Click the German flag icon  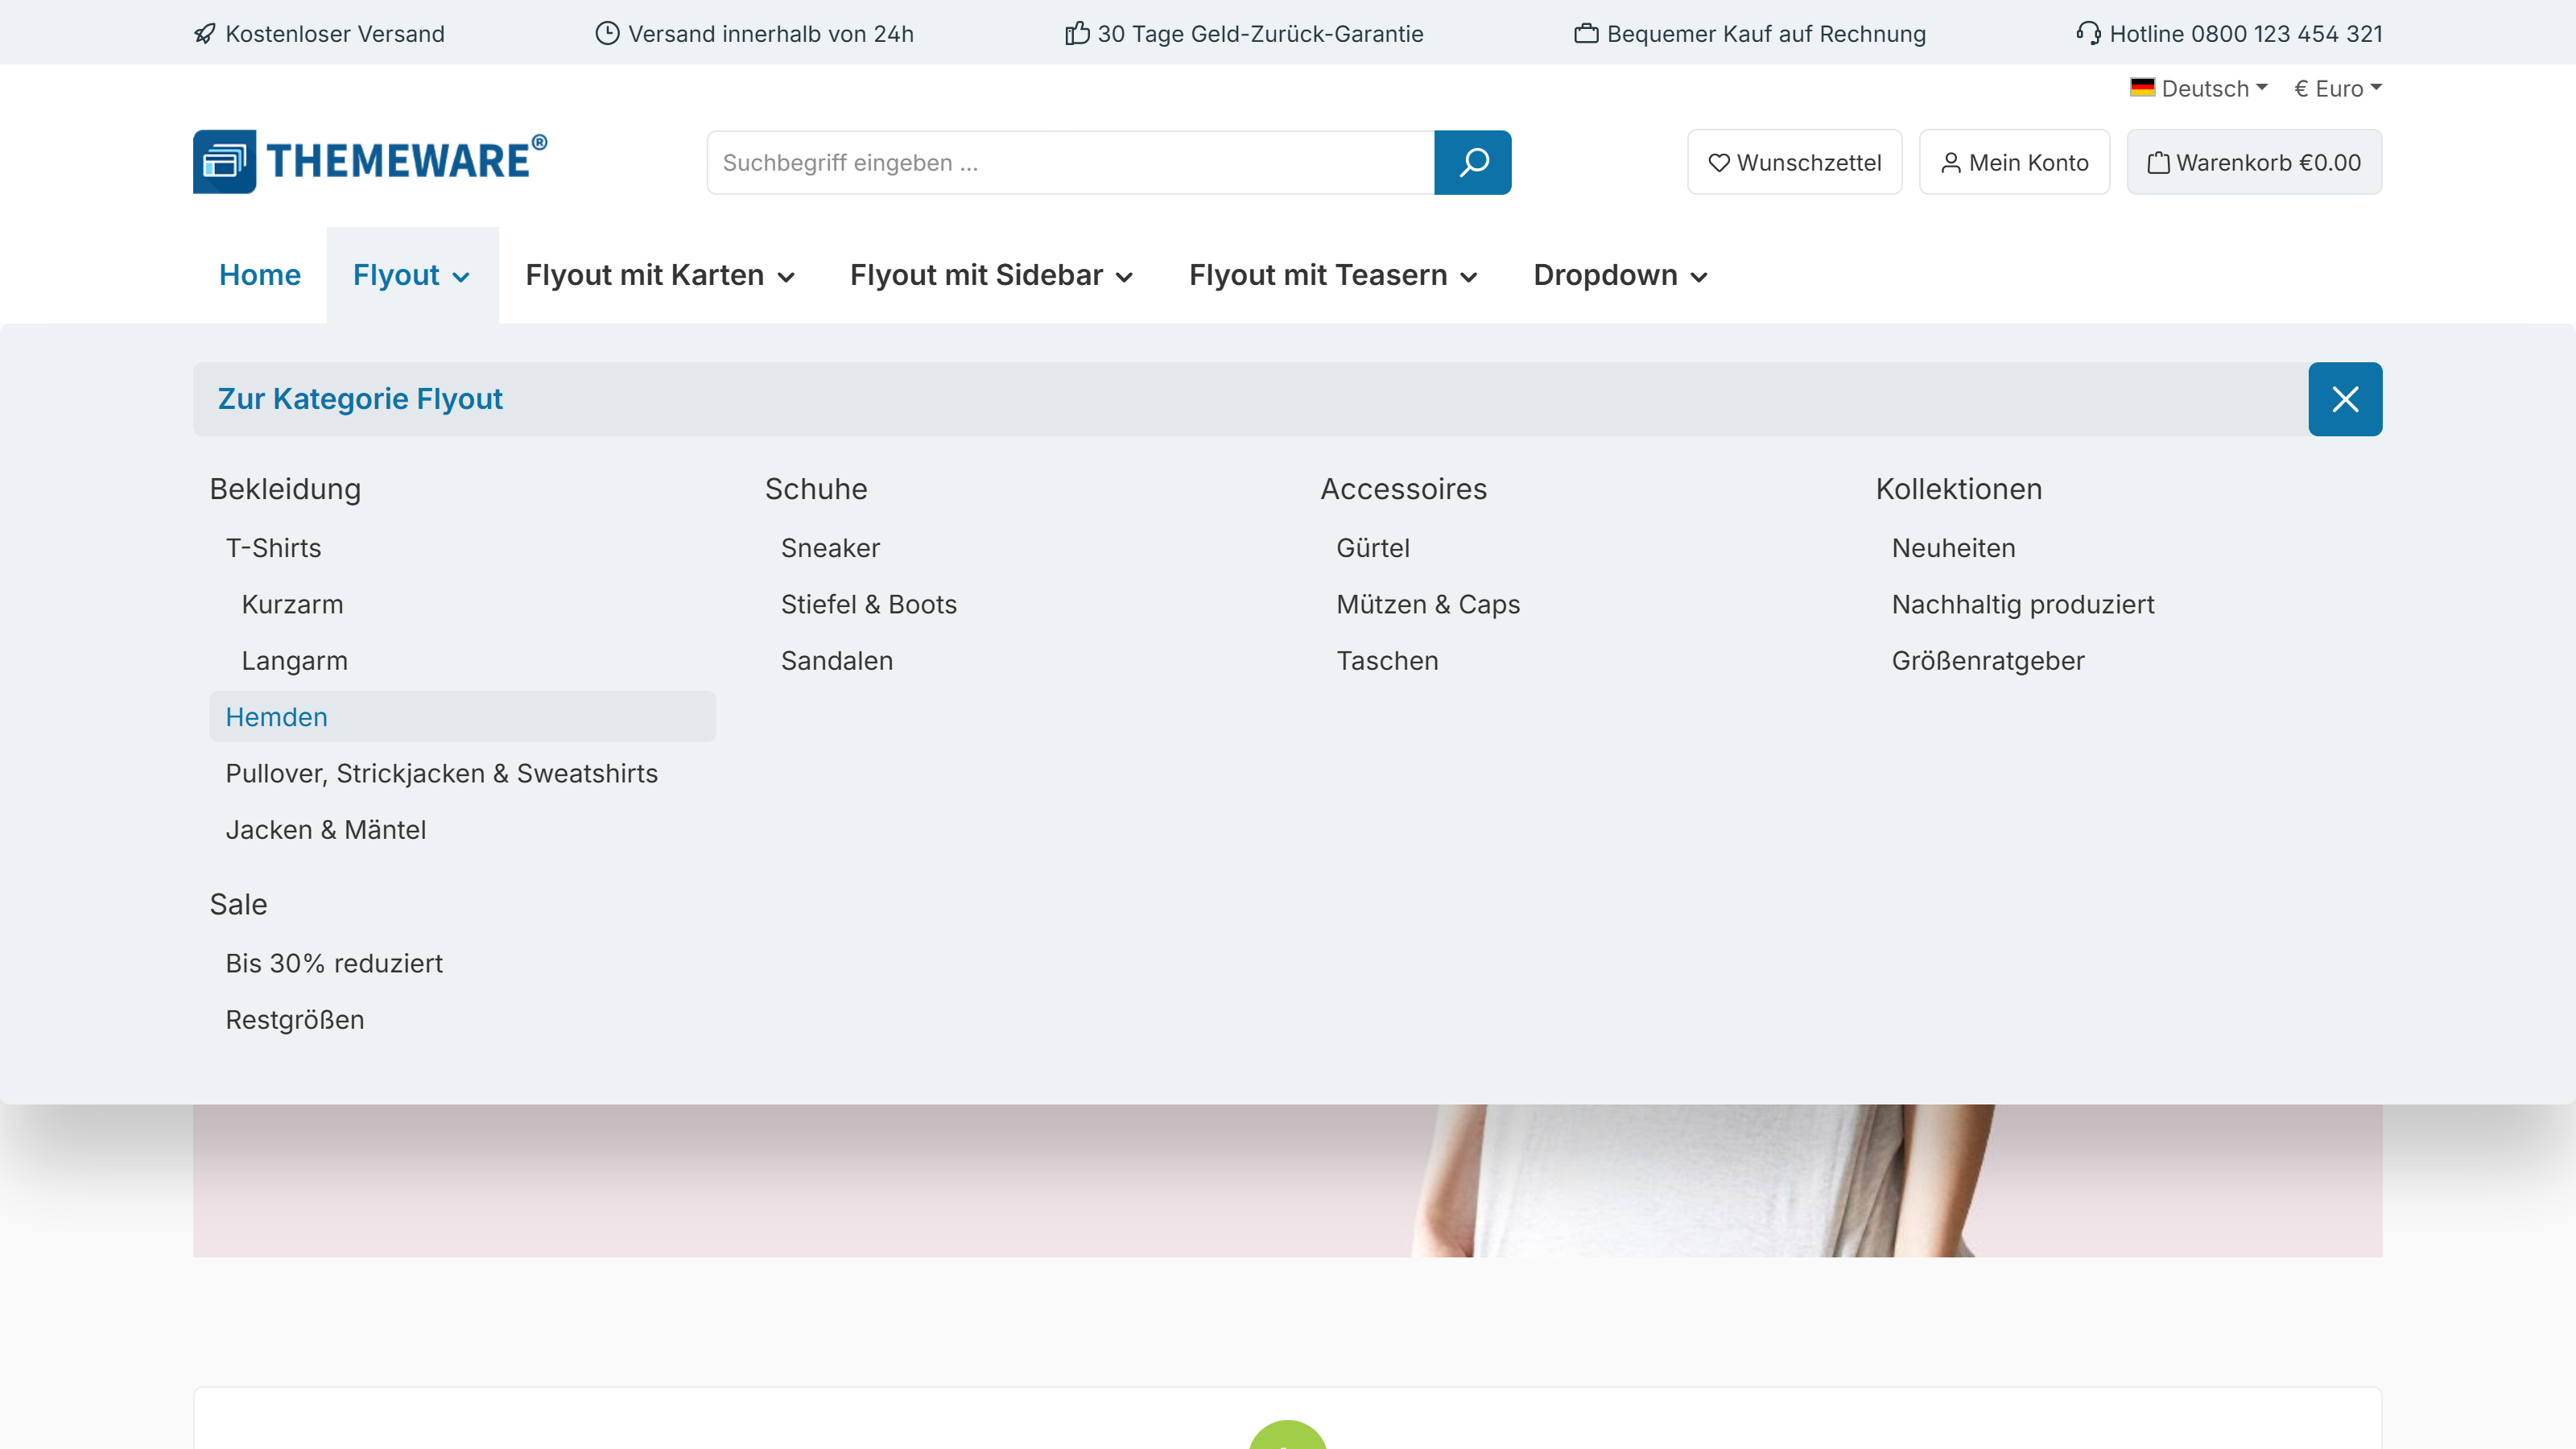point(2142,88)
